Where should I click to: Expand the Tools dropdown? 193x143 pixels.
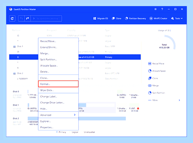[177, 19]
